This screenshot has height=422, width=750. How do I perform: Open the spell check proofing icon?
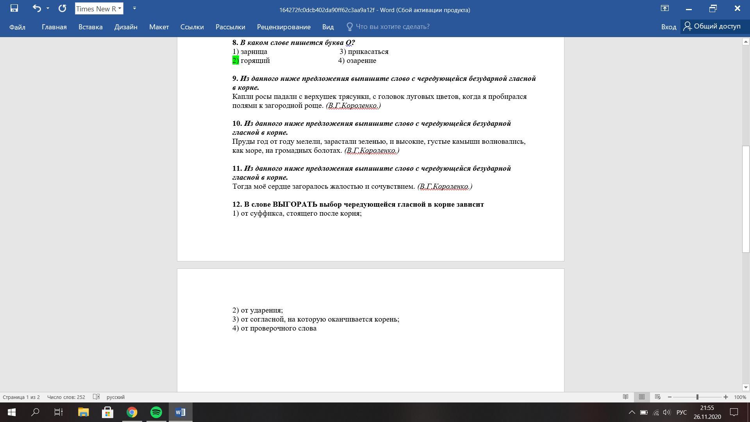tap(96, 397)
